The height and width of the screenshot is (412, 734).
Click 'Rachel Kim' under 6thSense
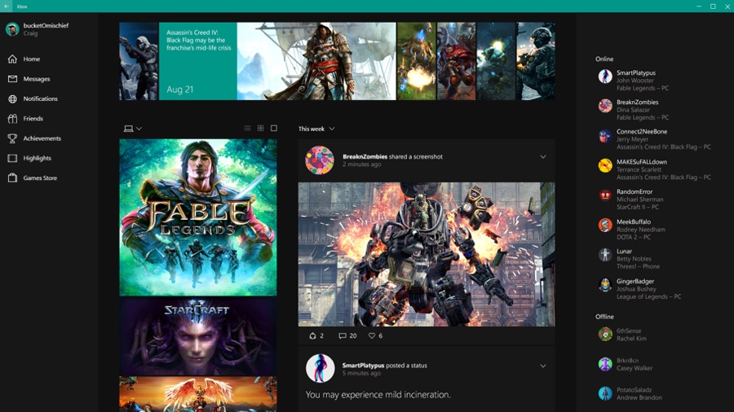pos(631,338)
